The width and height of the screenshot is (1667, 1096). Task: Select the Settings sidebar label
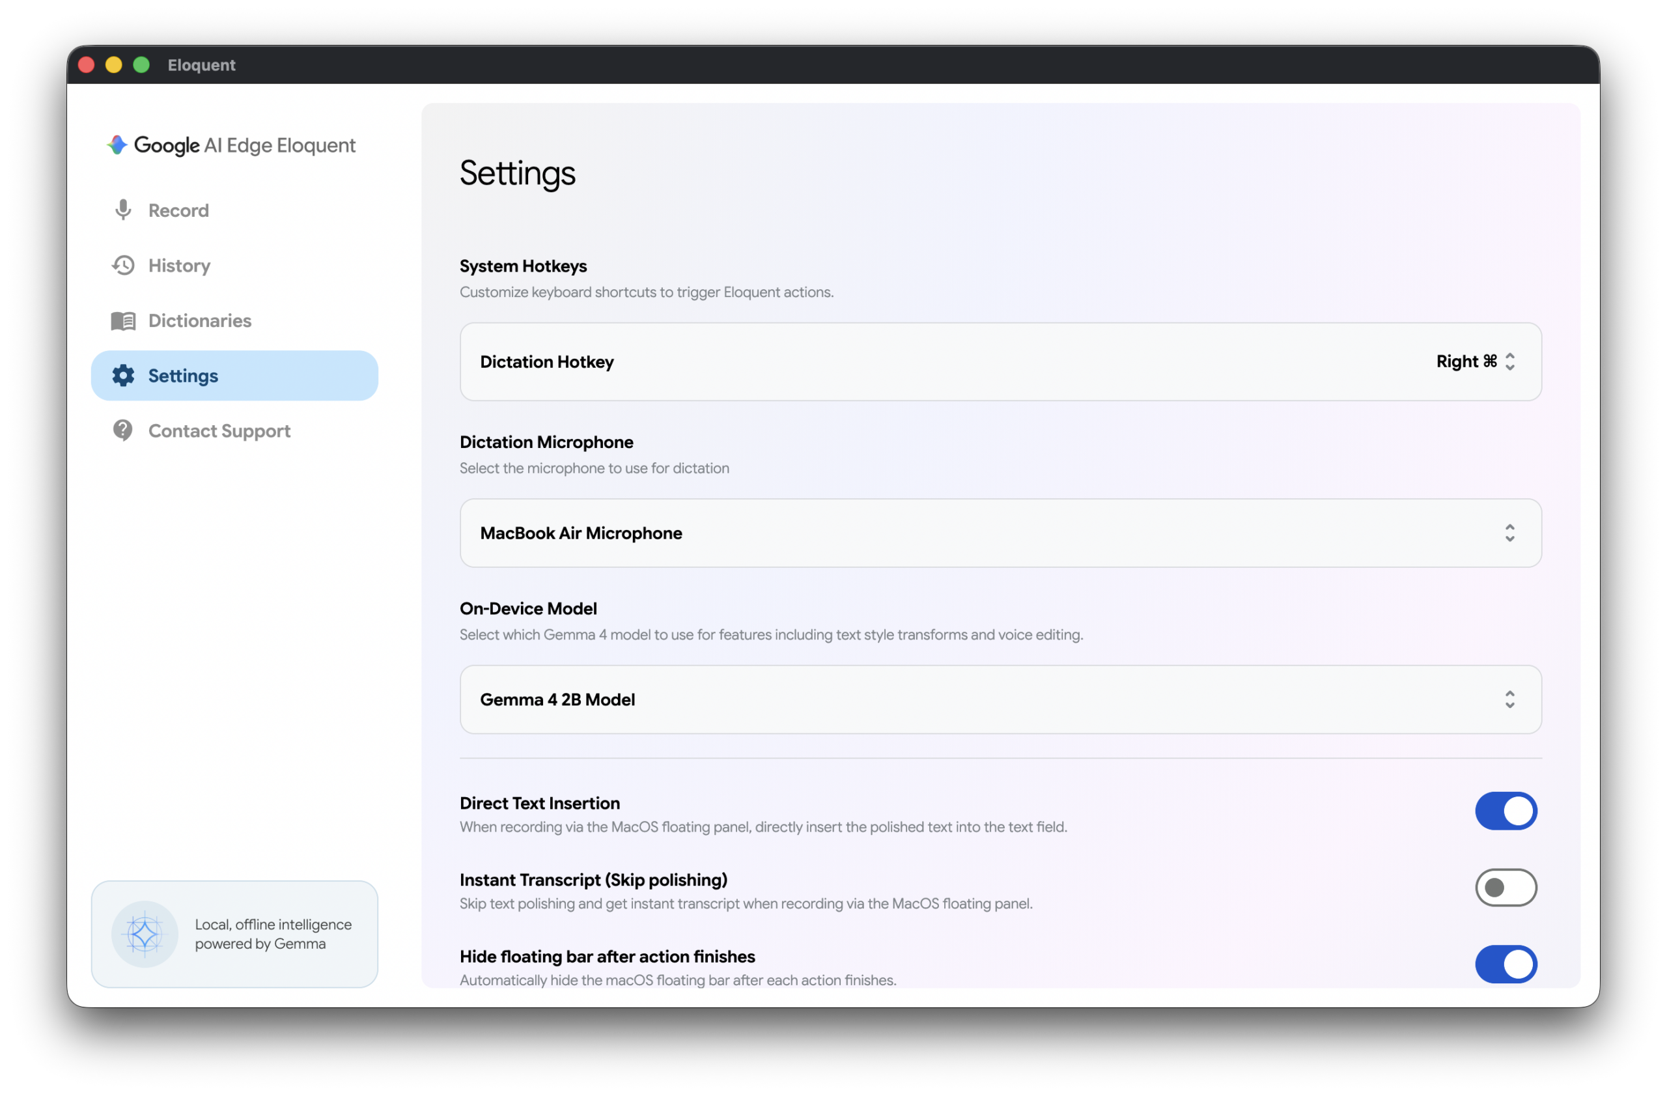pyautogui.click(x=184, y=376)
